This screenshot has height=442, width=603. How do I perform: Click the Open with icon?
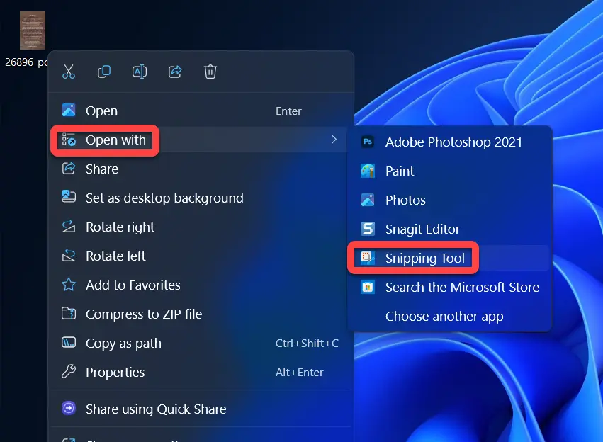point(69,140)
